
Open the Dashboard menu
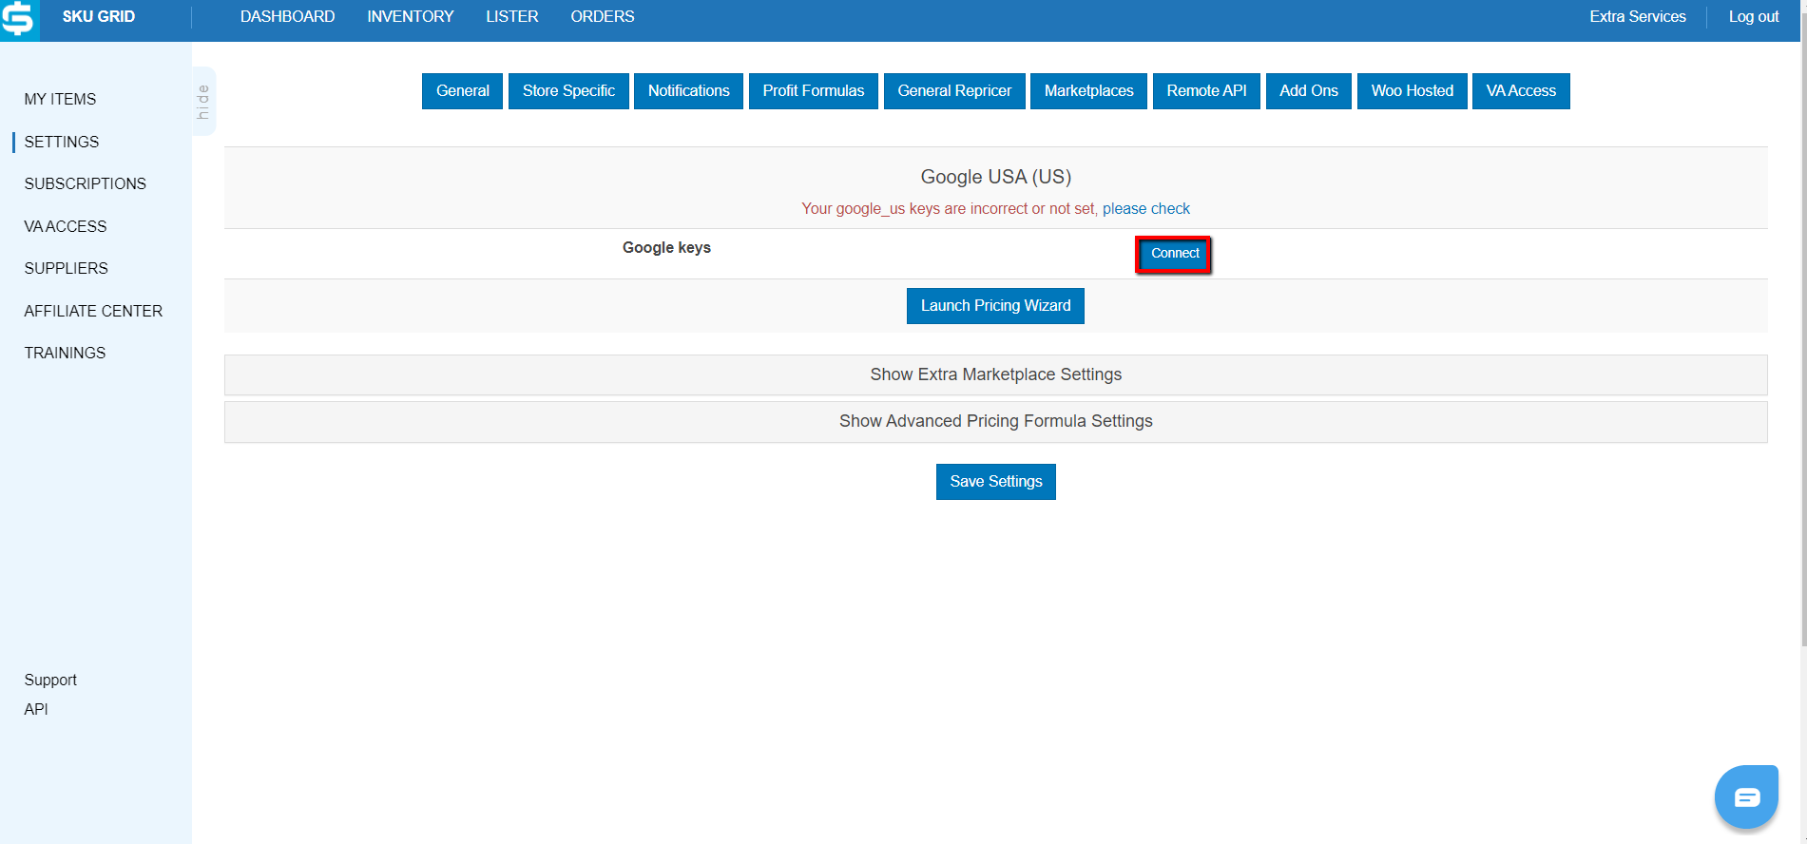[x=287, y=17]
